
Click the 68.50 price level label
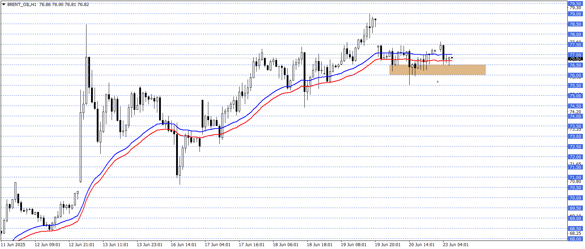click(575, 229)
